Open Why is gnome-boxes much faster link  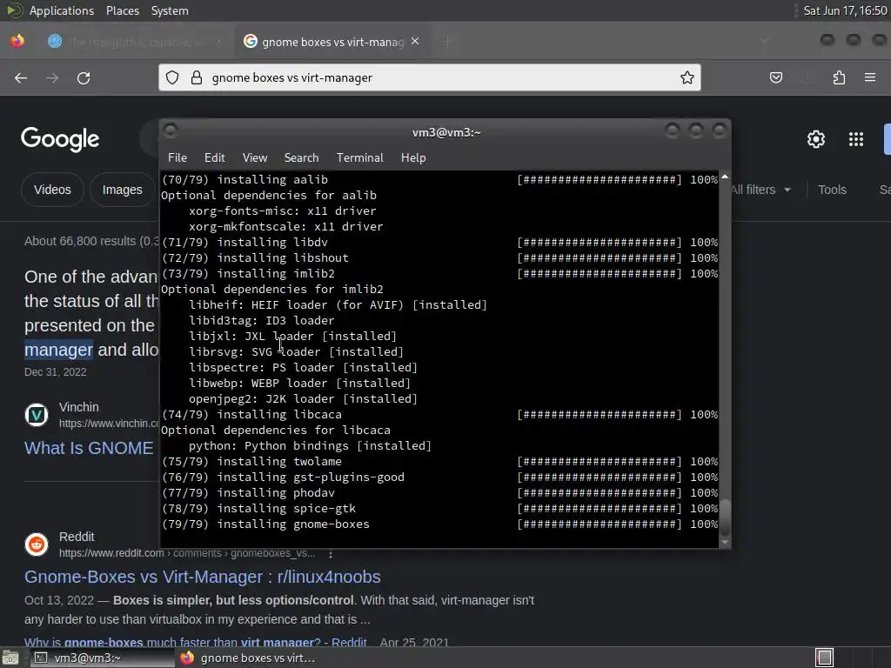[196, 643]
